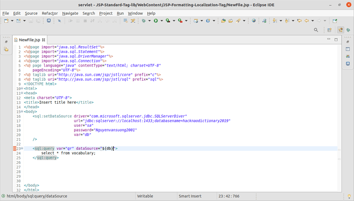Image resolution: width=354 pixels, height=201 pixels.
Task: Click the Last Edit Location icon
Action: point(300,20)
